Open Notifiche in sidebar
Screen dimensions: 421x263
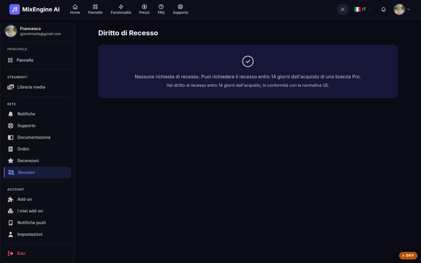pyautogui.click(x=37, y=114)
